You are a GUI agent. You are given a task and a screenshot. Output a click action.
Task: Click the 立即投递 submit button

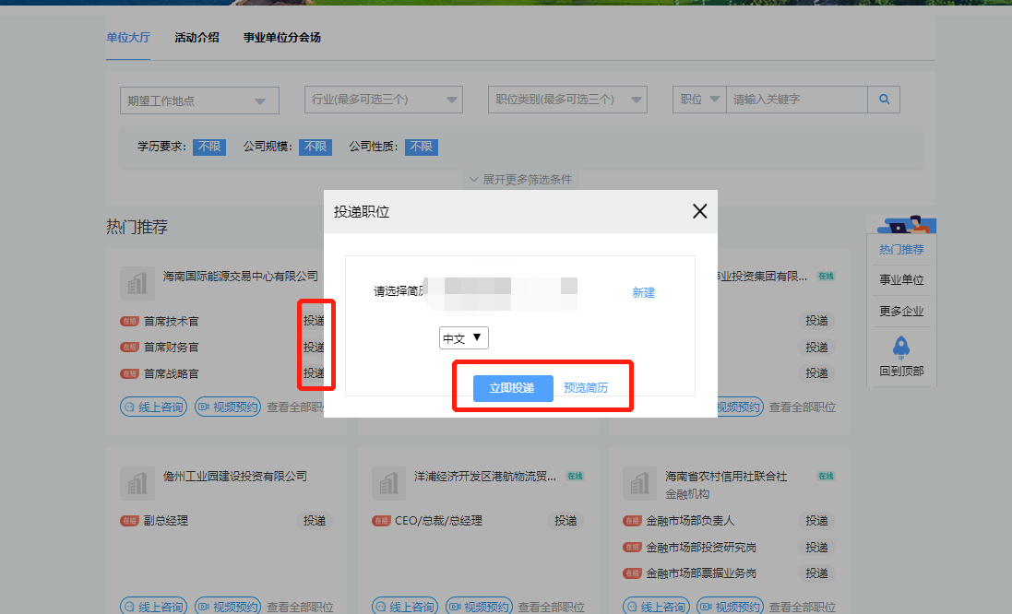[512, 388]
